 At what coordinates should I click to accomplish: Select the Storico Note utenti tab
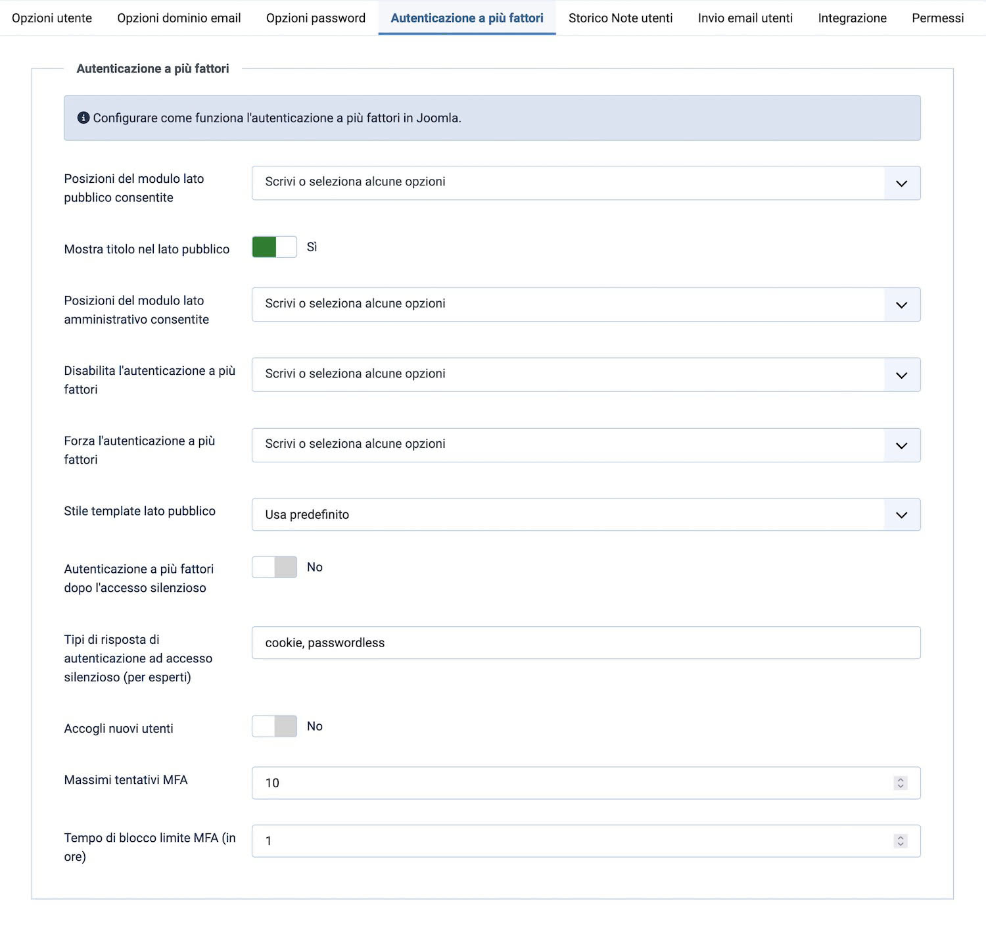(x=621, y=18)
